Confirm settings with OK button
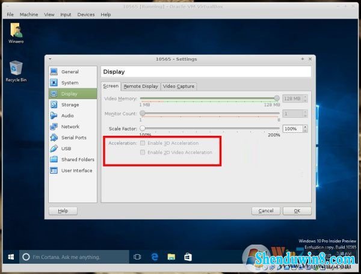 (297, 211)
